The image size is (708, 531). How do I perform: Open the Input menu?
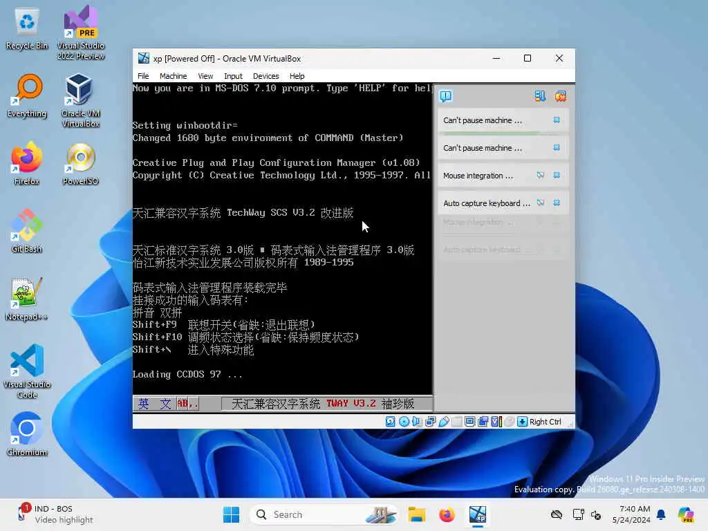(x=233, y=76)
